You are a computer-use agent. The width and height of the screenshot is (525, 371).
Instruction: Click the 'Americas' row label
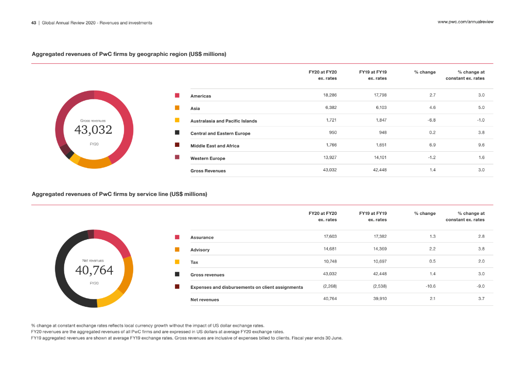201,96
